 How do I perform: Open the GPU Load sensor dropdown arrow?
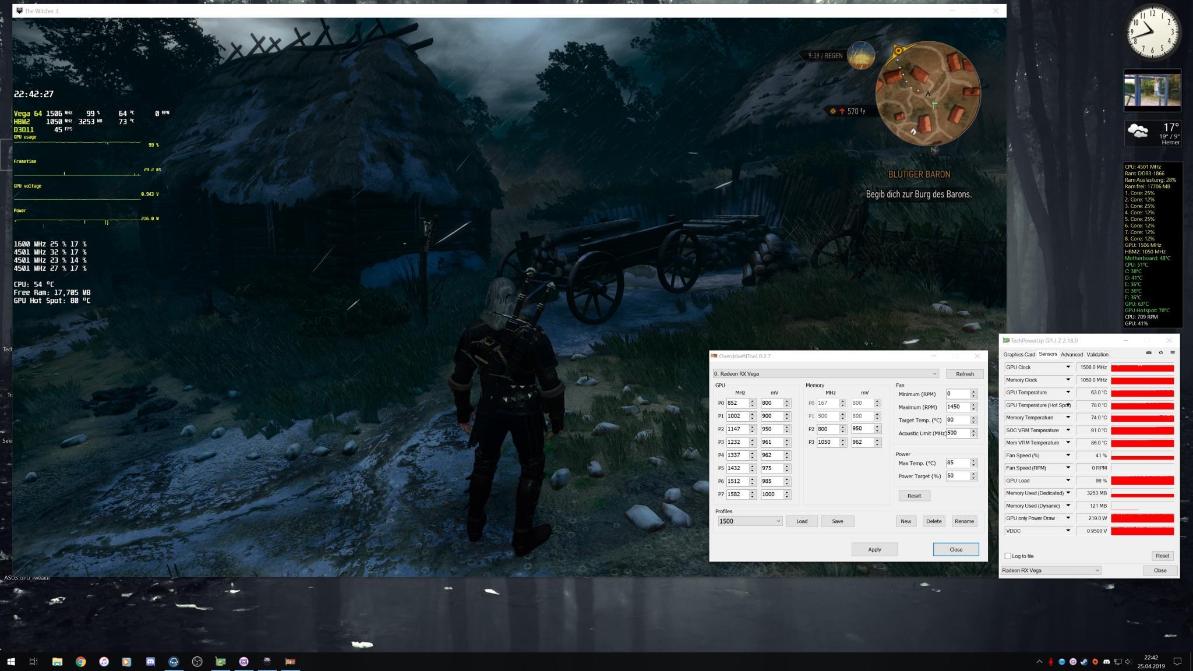(1068, 481)
